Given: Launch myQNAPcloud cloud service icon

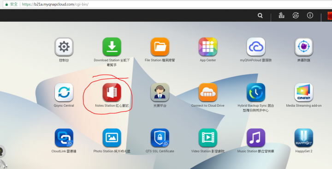Looking at the screenshot, I should [256, 47].
